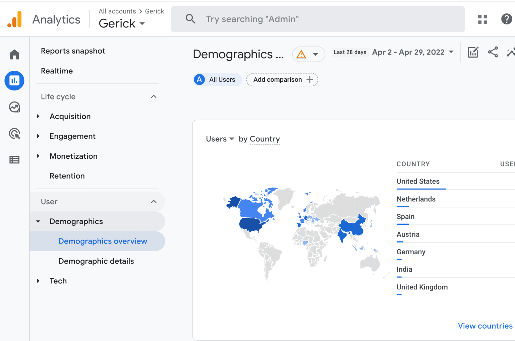The height and width of the screenshot is (341, 515).
Task: Select Demographic details in menu
Action: pyautogui.click(x=96, y=261)
